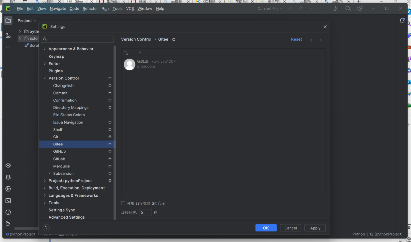Click the Search Everywhere magnifier icon
Image resolution: width=411 pixels, height=242 pixels.
coord(348,9)
